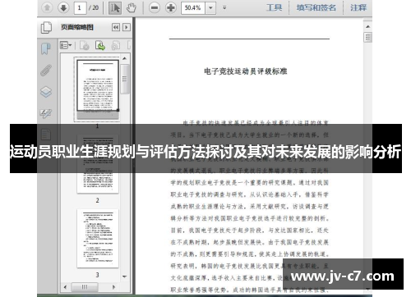Go to previous page arrow
This screenshot has height=297, width=411.
(x=47, y=7)
